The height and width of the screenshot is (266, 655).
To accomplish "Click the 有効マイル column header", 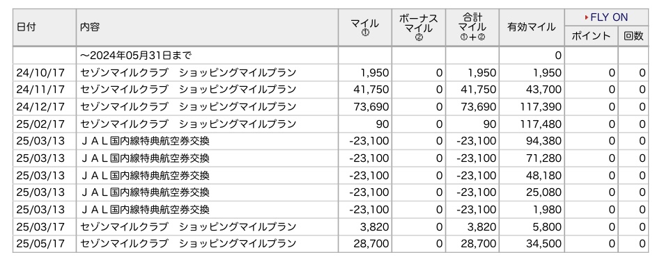I will tap(532, 28).
